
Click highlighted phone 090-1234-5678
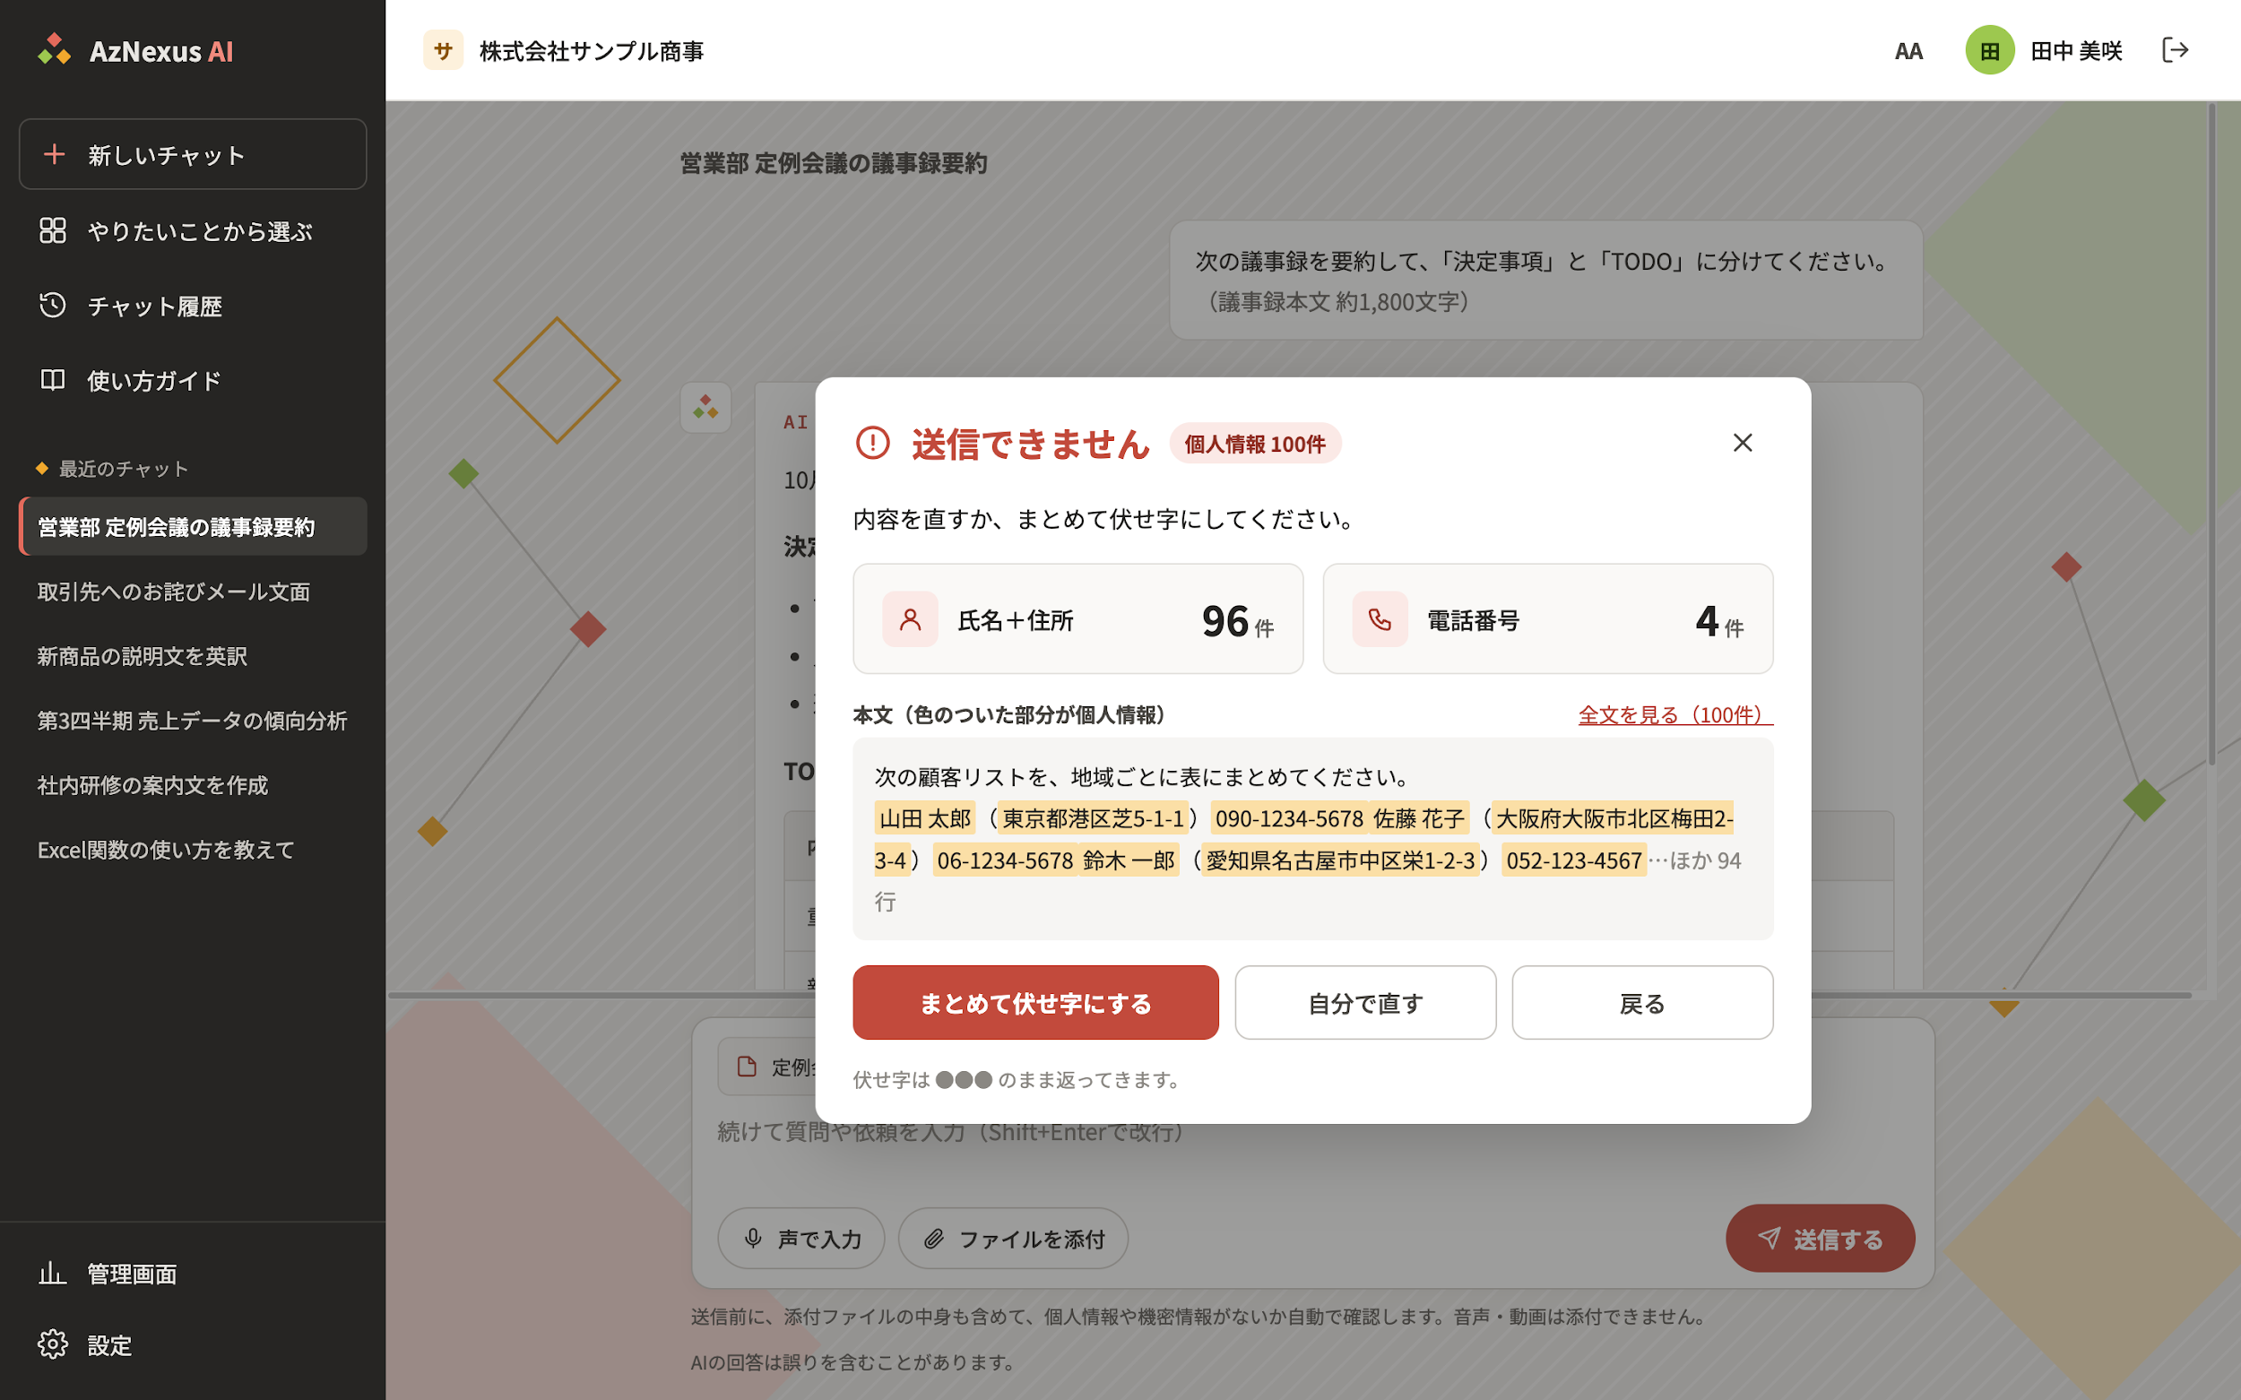pyautogui.click(x=1289, y=818)
